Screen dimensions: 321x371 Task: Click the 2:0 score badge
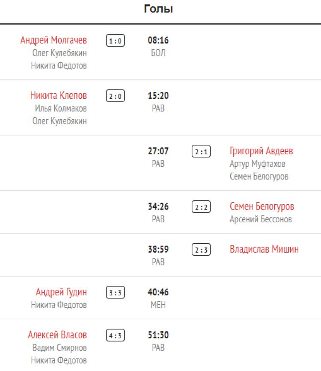[x=115, y=96]
